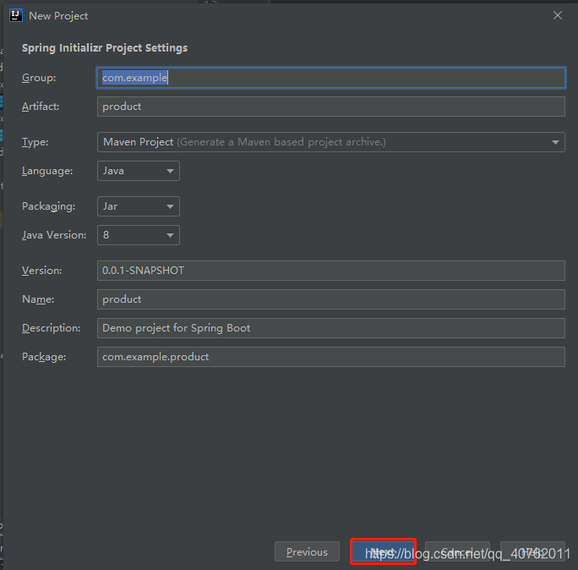Click the Artifact label
Viewport: 578px width, 570px height.
tap(41, 107)
